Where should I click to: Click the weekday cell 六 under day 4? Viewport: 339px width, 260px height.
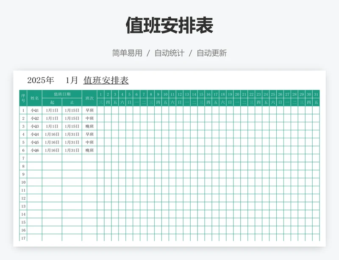pos(122,102)
